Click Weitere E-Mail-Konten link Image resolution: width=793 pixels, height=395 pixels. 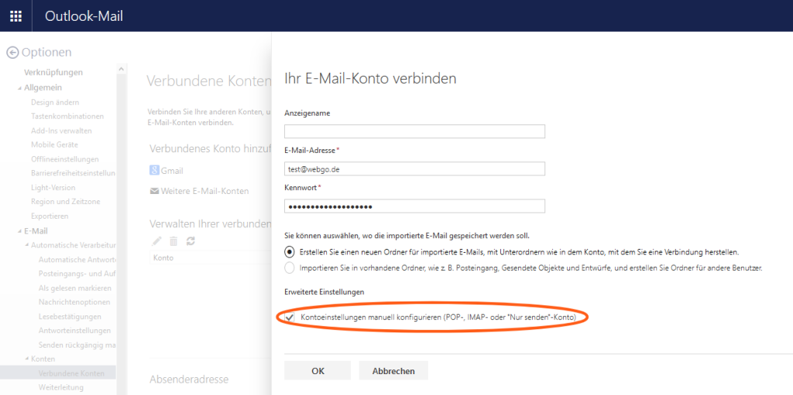[204, 192]
